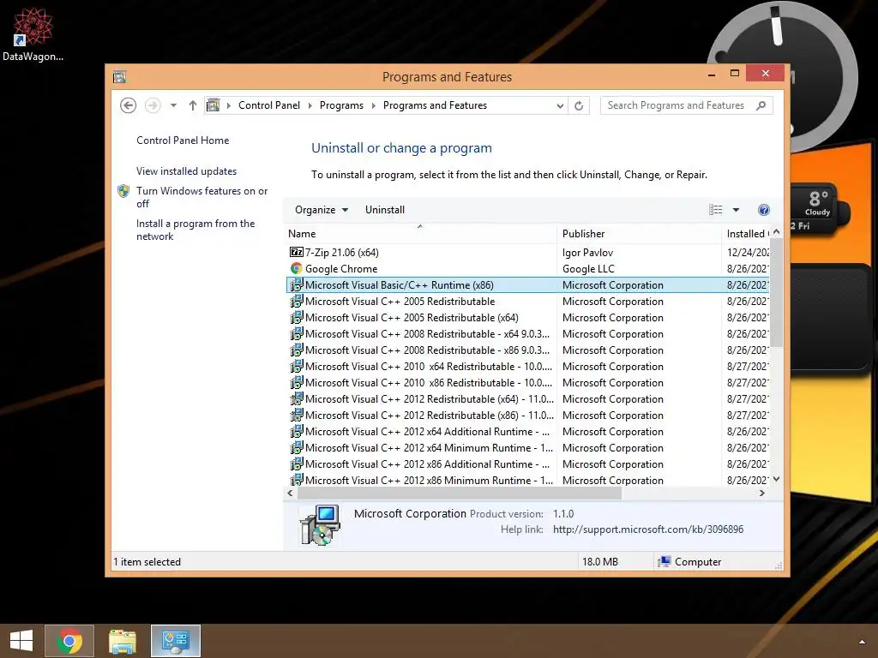Screen dimensions: 878x658
Task: Open File Explorer from the taskbar
Action: click(123, 641)
